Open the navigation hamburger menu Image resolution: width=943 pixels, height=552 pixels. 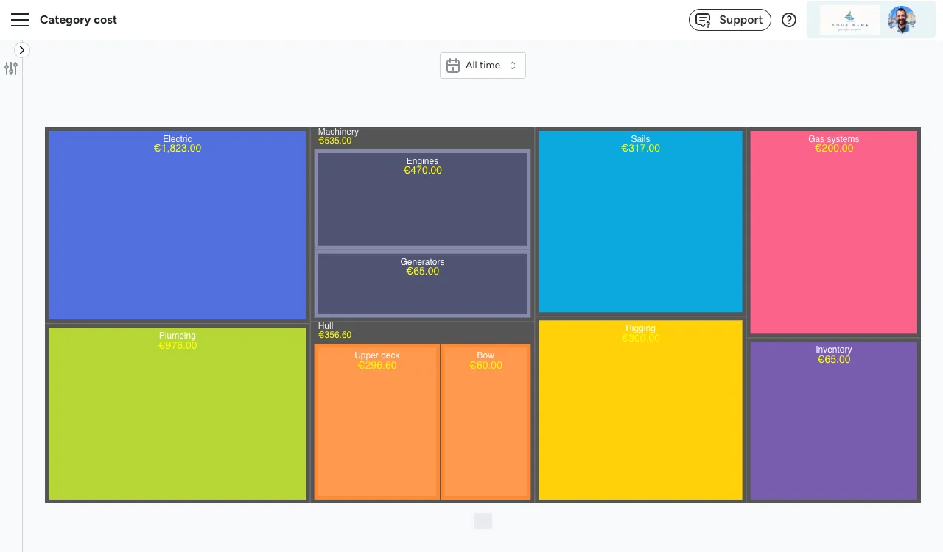coord(20,20)
